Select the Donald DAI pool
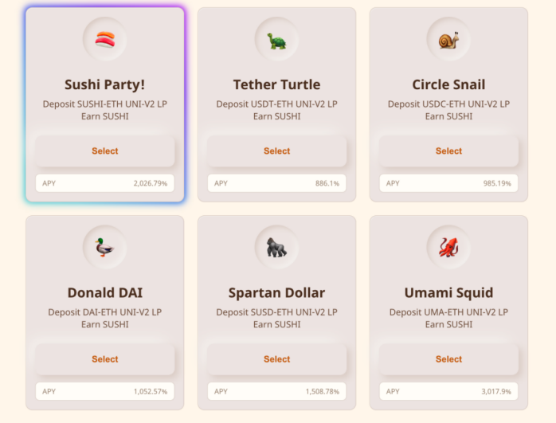556x423 pixels. pos(105,359)
